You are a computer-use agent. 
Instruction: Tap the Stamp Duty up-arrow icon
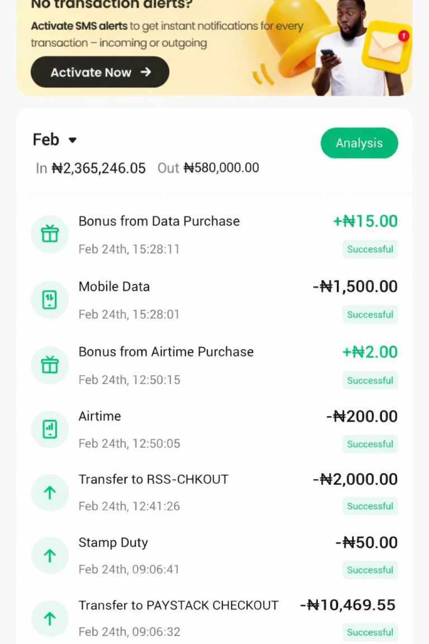click(x=50, y=556)
